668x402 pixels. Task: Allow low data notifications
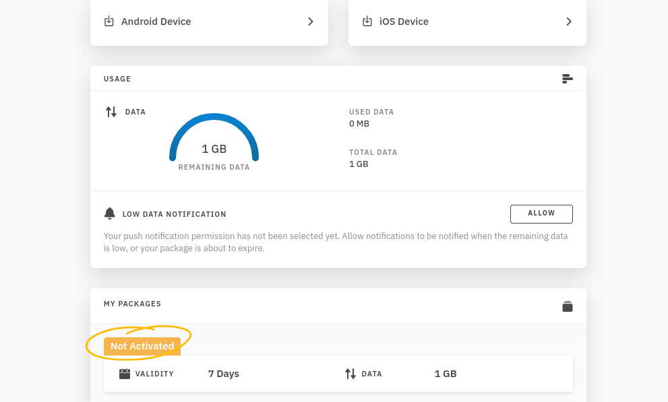(x=541, y=214)
